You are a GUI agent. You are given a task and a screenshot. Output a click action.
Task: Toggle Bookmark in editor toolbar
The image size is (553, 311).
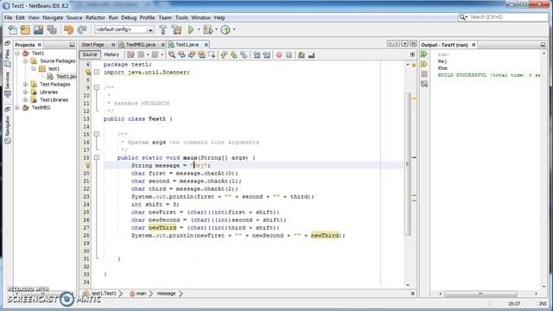click(244, 54)
